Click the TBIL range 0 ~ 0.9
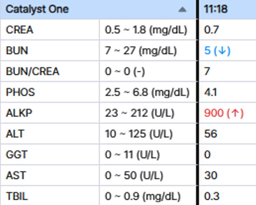This screenshot has width=256, height=205. click(x=143, y=196)
